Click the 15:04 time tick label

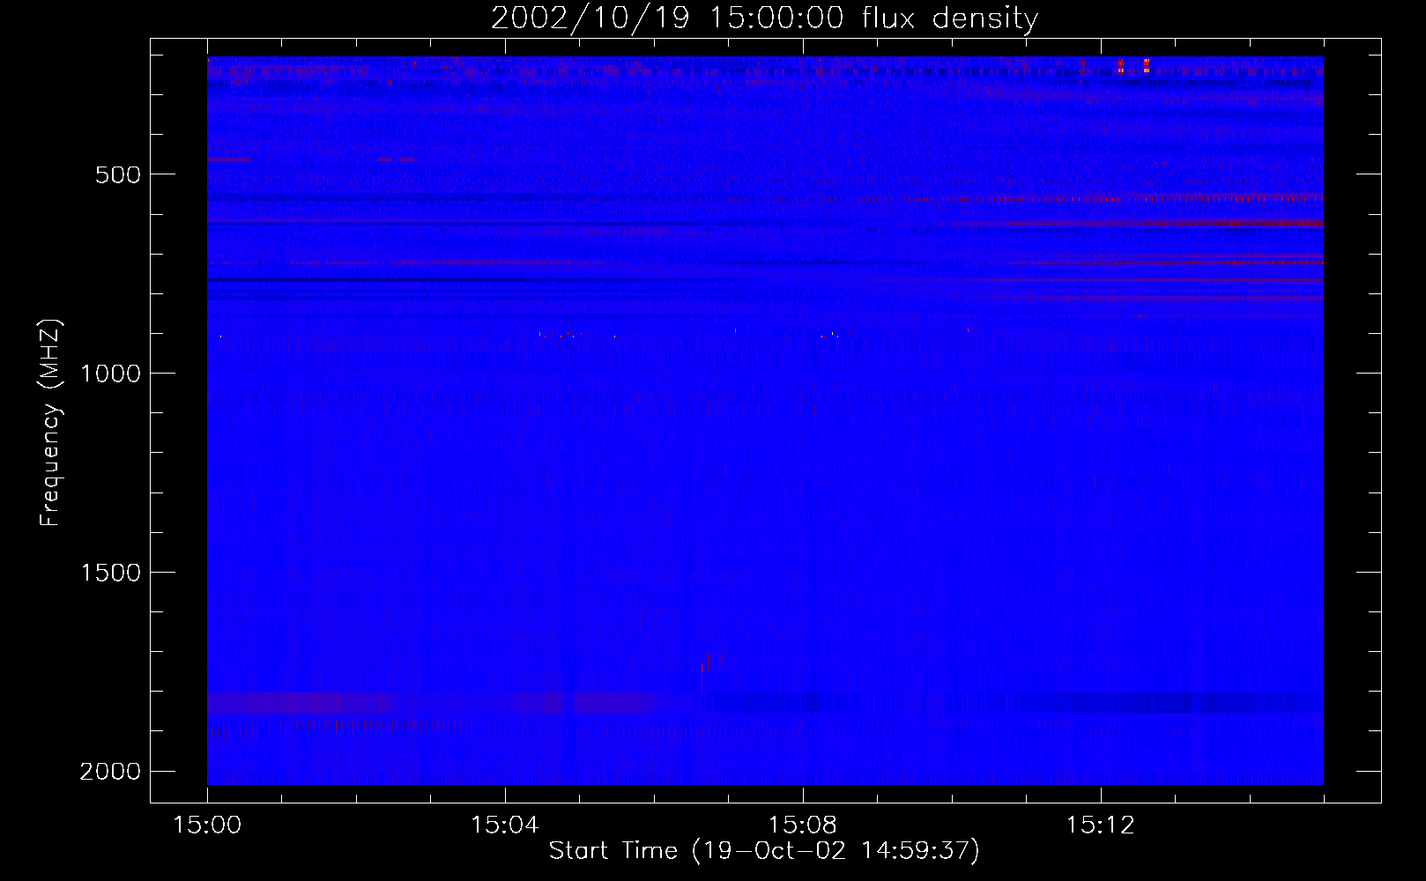coord(505,825)
